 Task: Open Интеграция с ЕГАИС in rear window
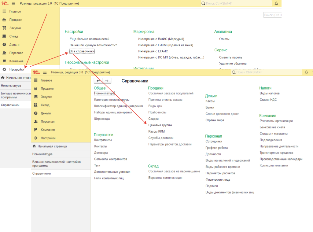(153, 51)
